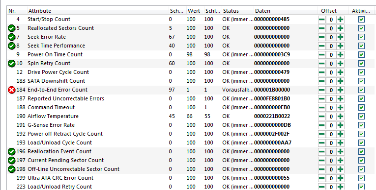Uncheck active box for Reallocated Sectors Count
376x190 pixels.
361,28
